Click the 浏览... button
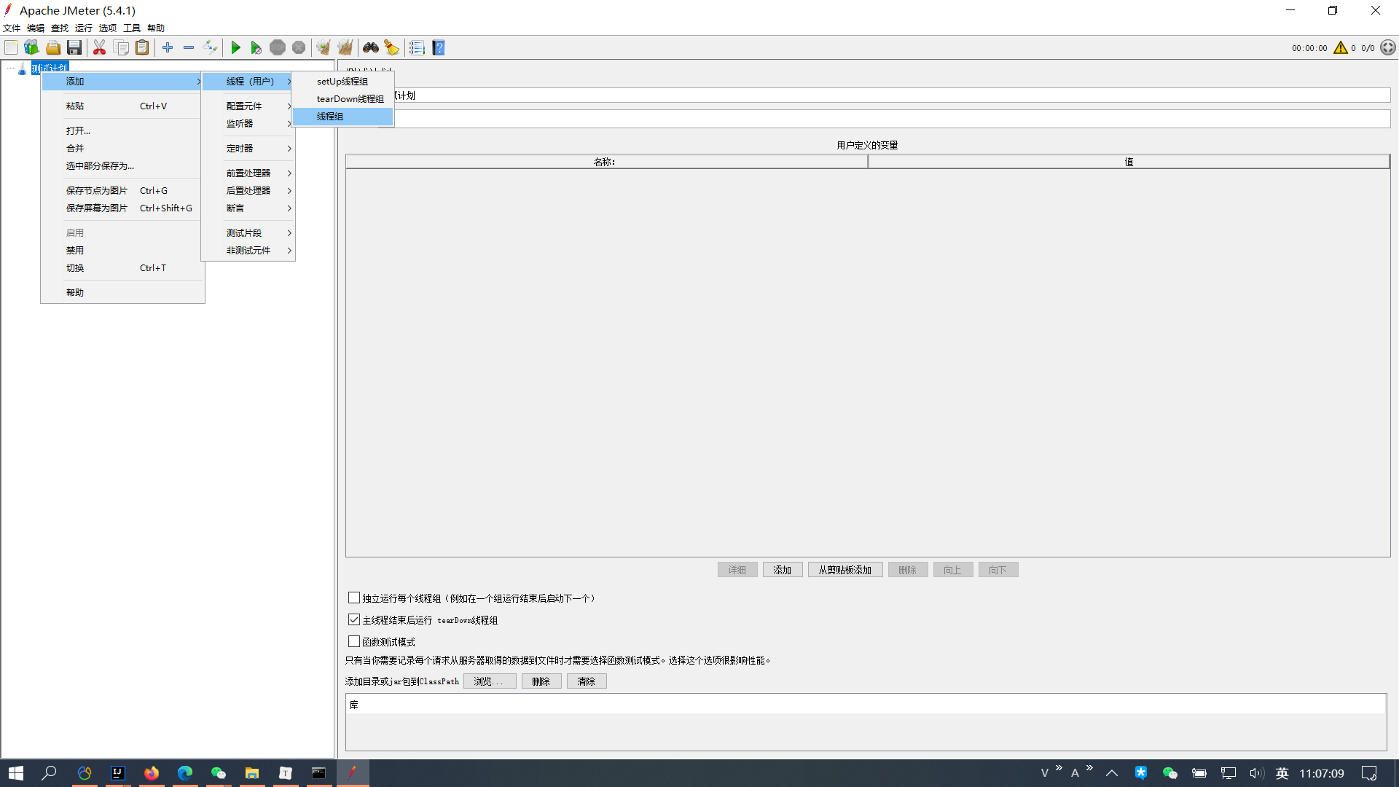Viewport: 1399px width, 787px height. click(490, 681)
